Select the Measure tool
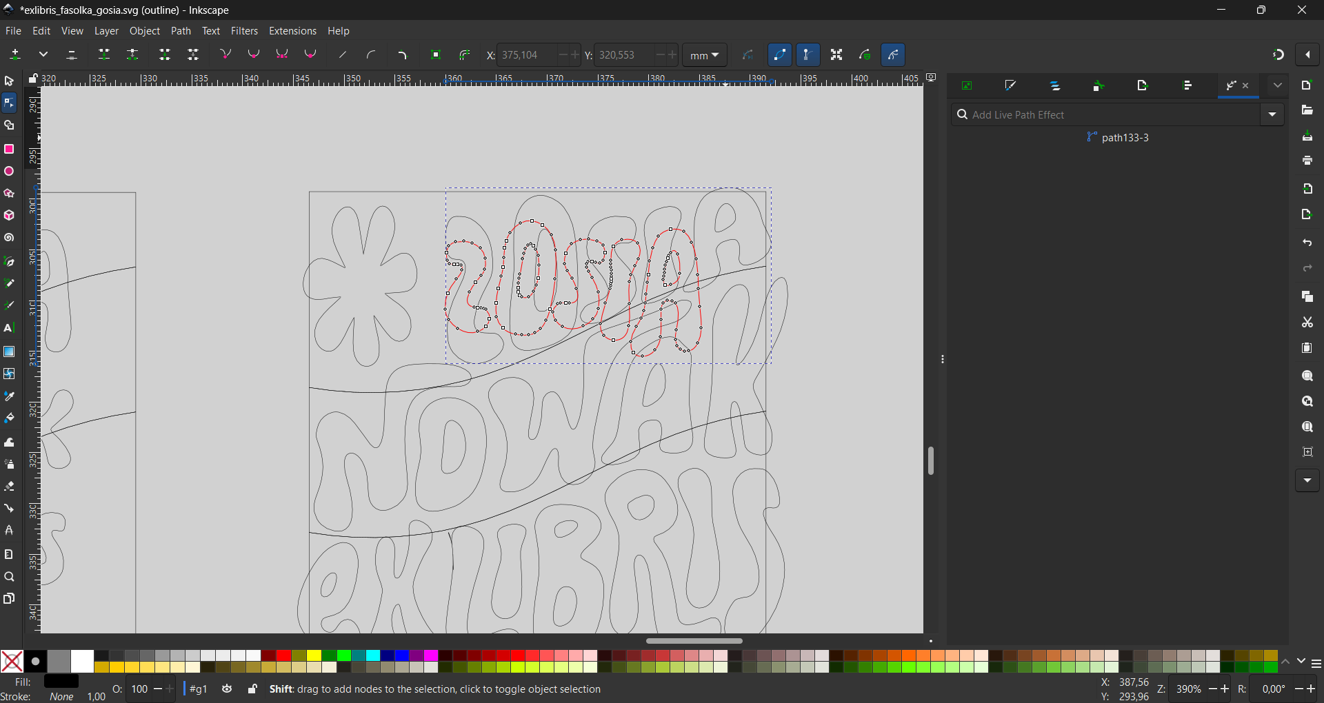 click(9, 554)
